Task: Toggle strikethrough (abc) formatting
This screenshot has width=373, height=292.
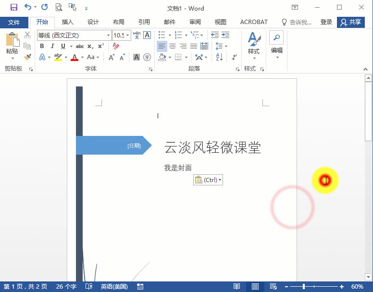Action: 80,46
